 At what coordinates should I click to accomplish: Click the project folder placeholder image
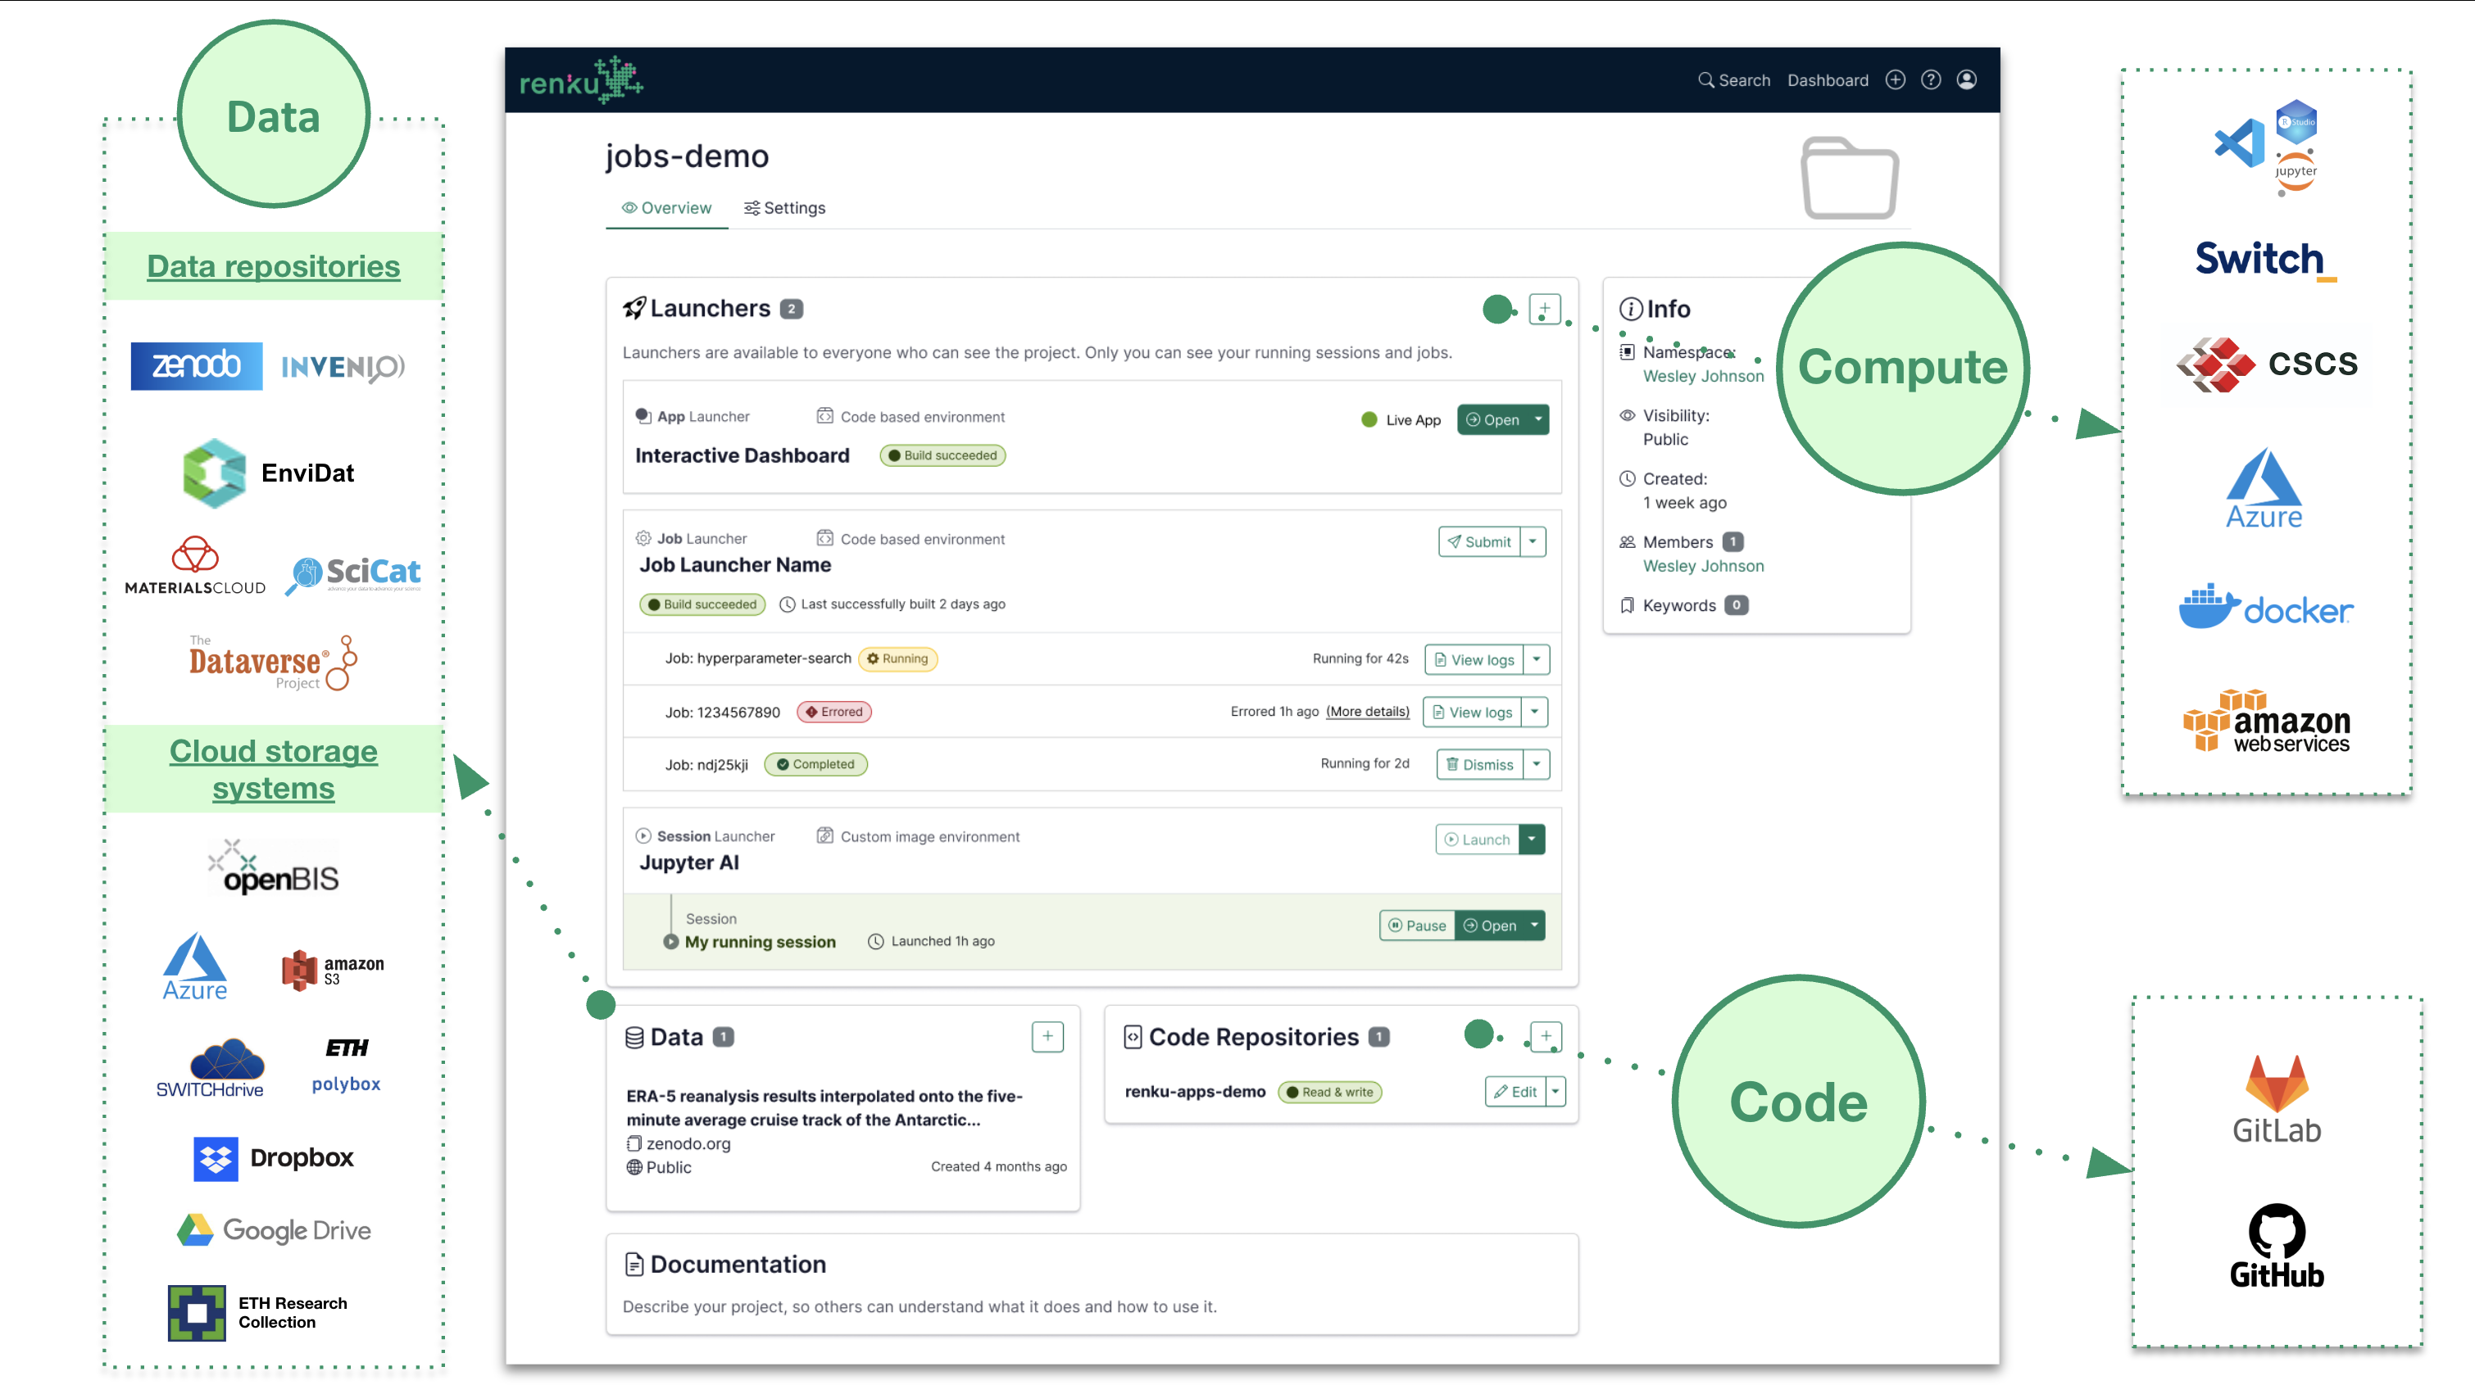(1850, 178)
